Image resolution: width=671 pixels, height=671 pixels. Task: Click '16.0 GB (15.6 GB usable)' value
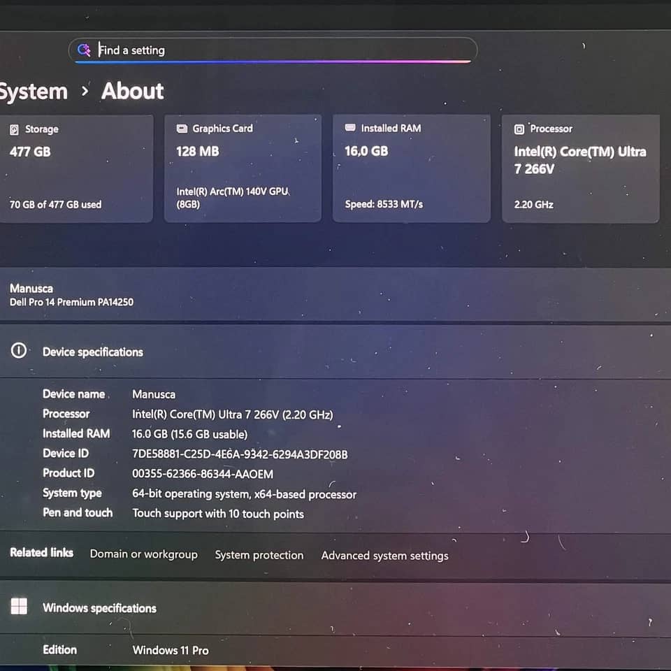[x=189, y=434]
